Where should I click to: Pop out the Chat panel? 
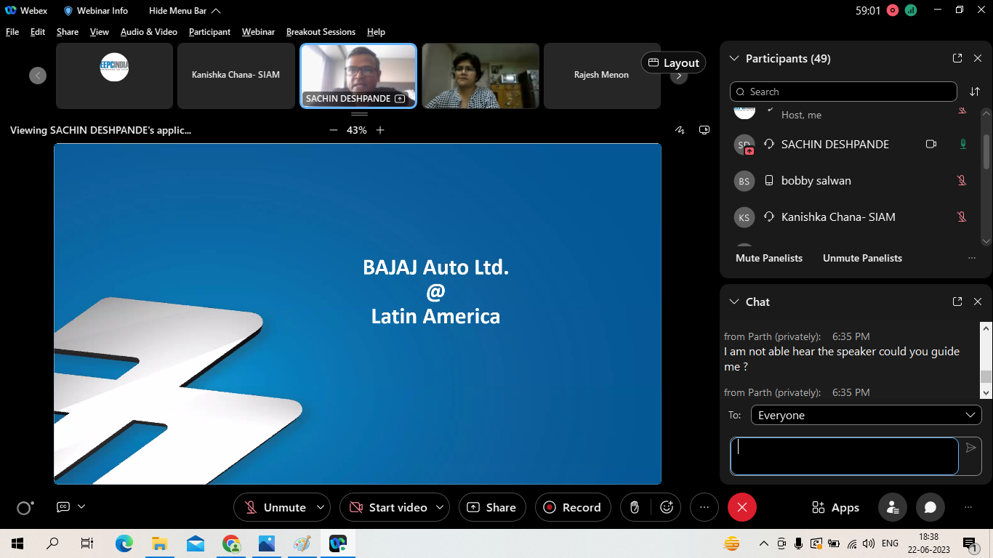click(x=957, y=302)
